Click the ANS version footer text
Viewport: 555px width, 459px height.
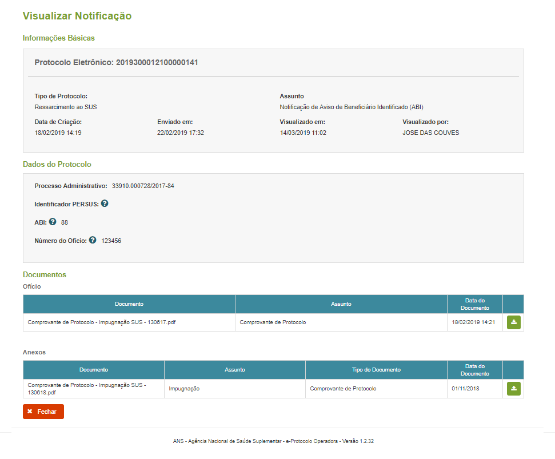tap(273, 441)
